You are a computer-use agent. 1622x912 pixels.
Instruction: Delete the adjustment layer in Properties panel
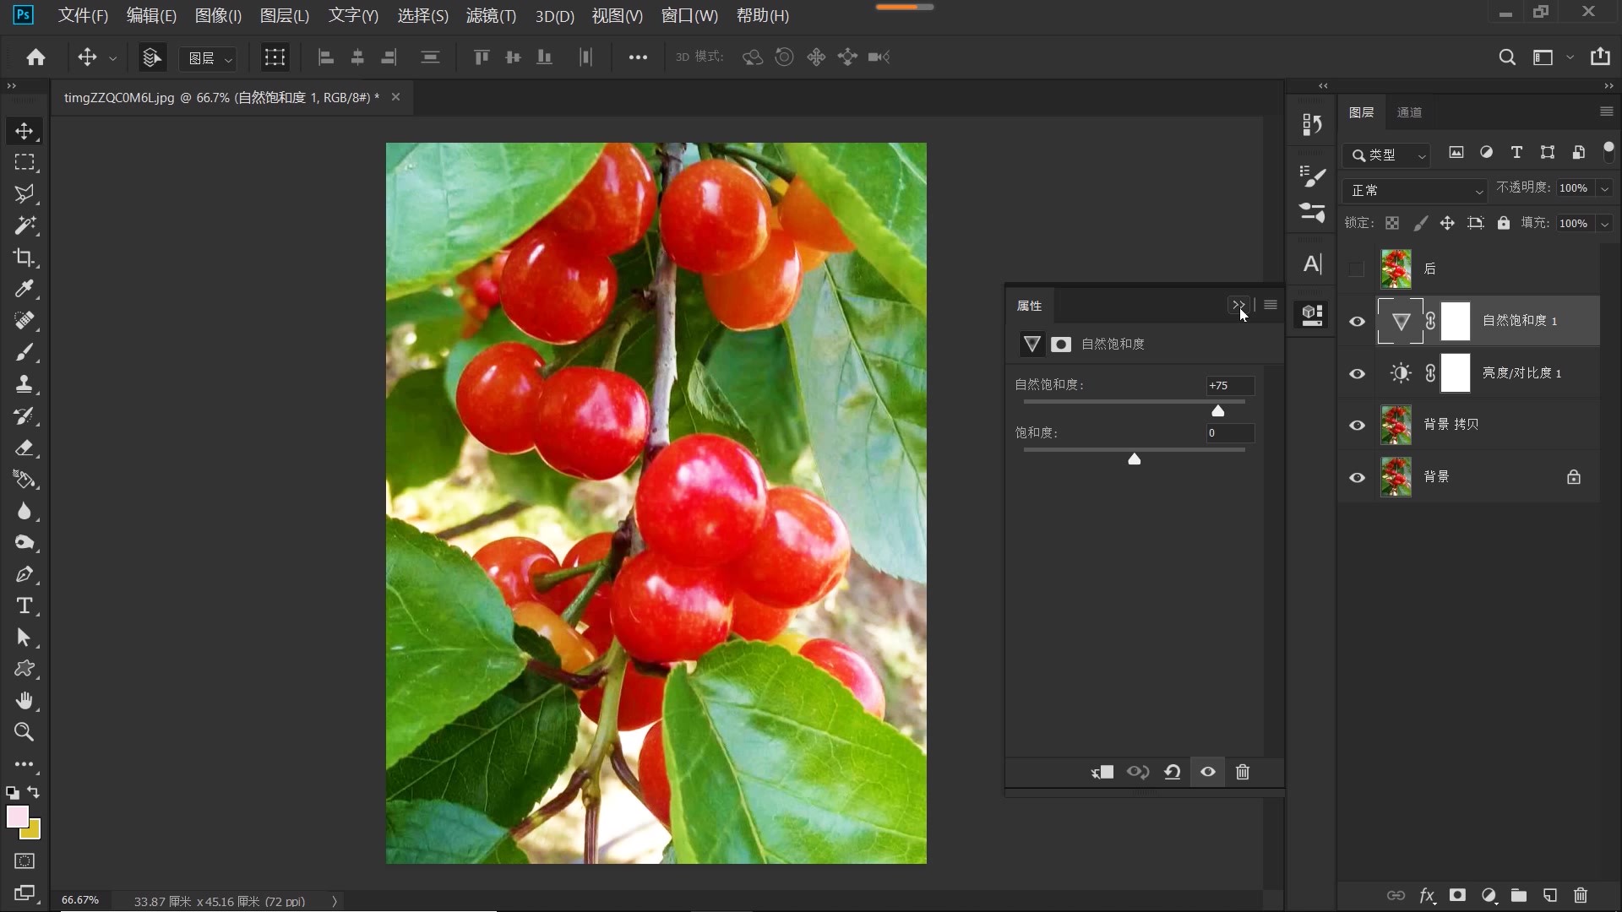click(x=1243, y=772)
